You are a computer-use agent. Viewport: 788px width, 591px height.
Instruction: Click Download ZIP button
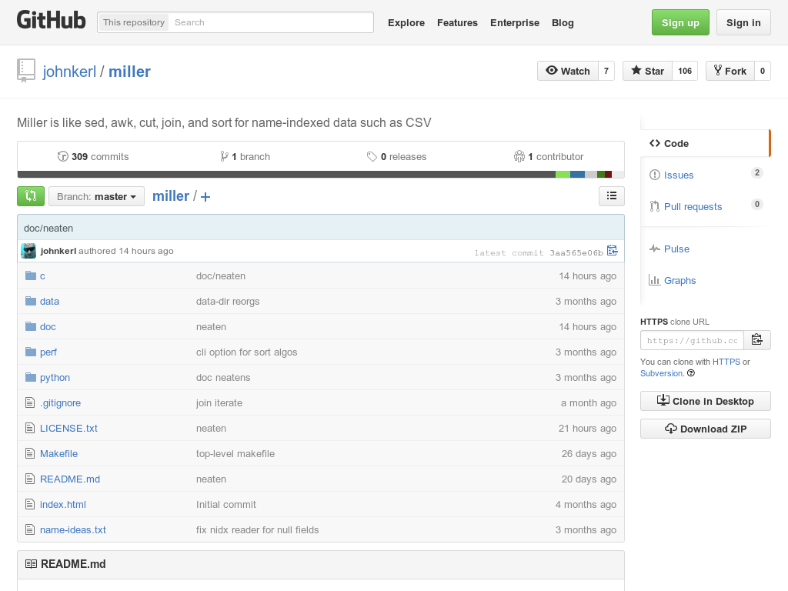click(x=706, y=429)
